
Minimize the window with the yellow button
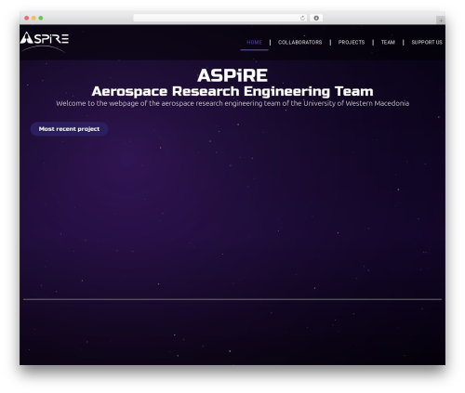33,19
